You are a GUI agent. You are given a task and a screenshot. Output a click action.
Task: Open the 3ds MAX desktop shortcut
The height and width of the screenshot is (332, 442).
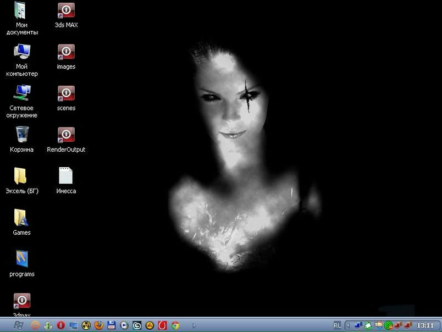click(66, 10)
